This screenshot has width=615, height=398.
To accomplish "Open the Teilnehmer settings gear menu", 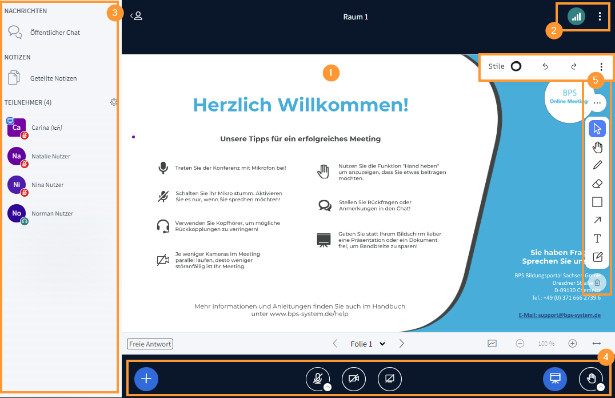I will pos(114,102).
